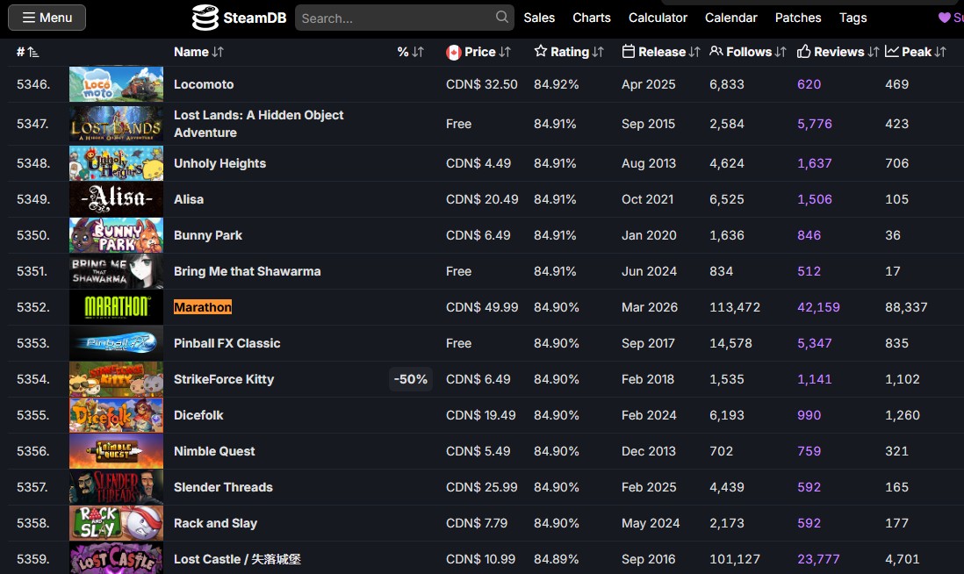The height and width of the screenshot is (574, 964).
Task: Open the Patches page
Action: (798, 18)
